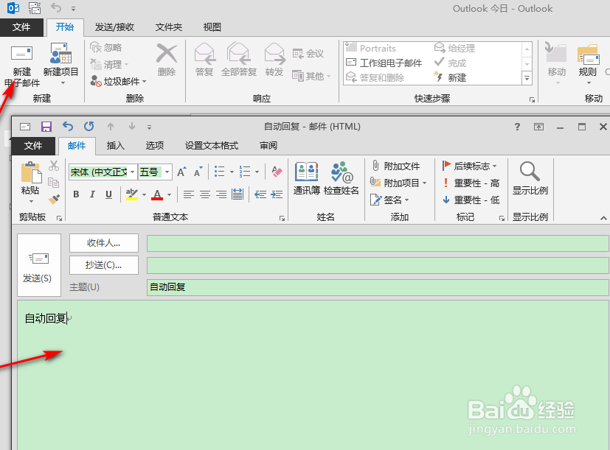Open Junk mail dropdown in main ribbon
Image resolution: width=610 pixels, height=450 pixels.
click(x=118, y=81)
